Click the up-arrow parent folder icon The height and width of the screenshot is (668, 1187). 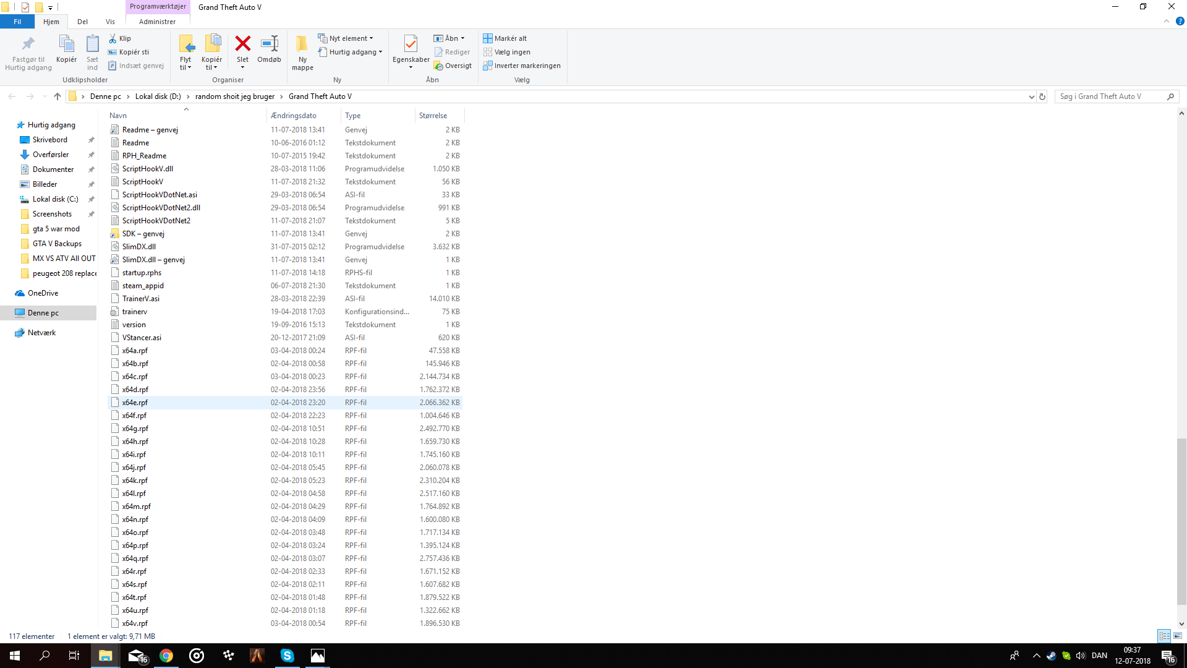(57, 96)
